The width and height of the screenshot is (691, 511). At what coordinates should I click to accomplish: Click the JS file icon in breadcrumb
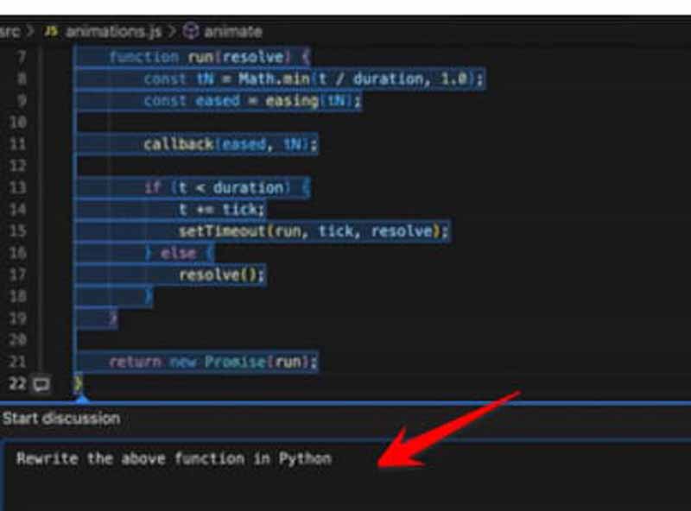tap(49, 31)
